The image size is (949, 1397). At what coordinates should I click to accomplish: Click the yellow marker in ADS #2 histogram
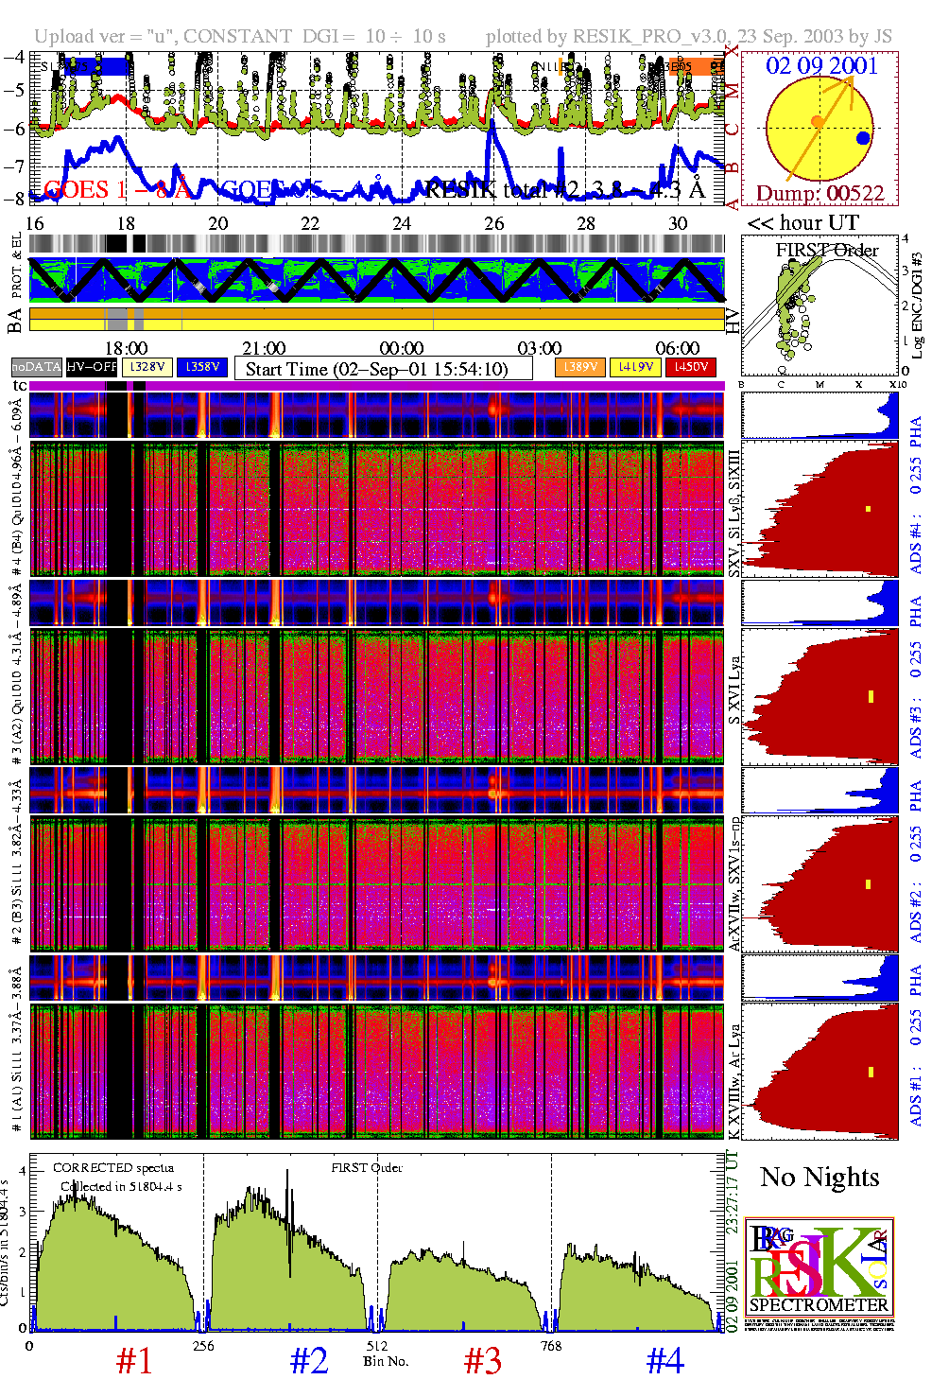[x=869, y=884]
